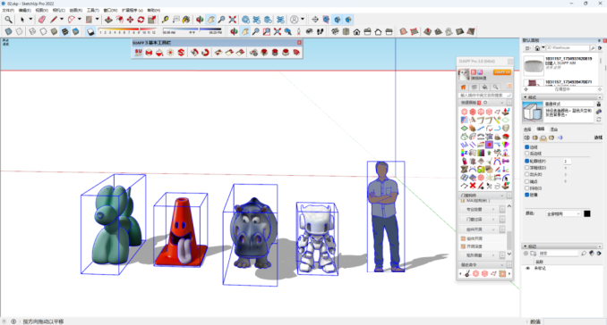This screenshot has height=325, width=607.
Task: Activate the Rotate tool
Action: pos(141,20)
